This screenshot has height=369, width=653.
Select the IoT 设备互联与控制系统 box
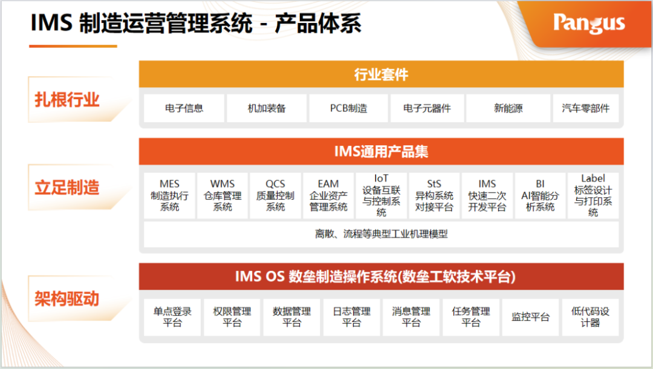(381, 196)
